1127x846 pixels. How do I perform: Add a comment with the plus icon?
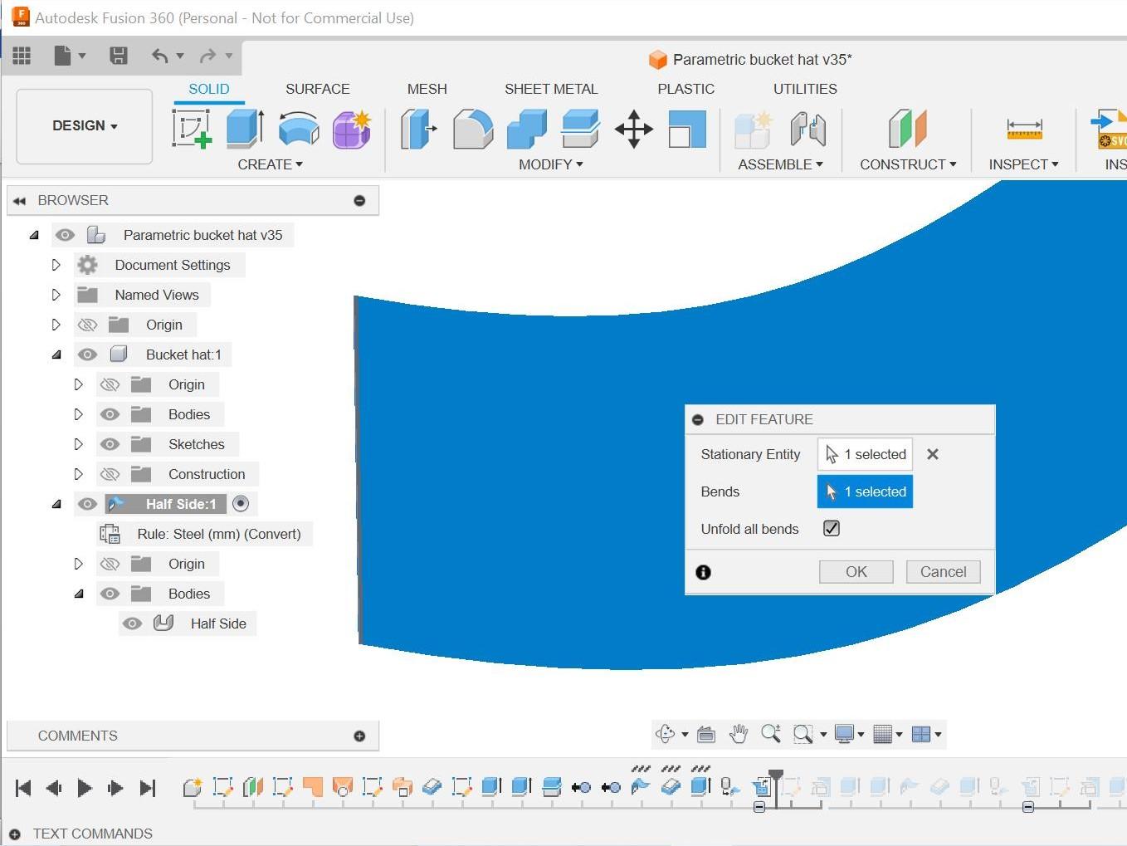[x=359, y=736]
